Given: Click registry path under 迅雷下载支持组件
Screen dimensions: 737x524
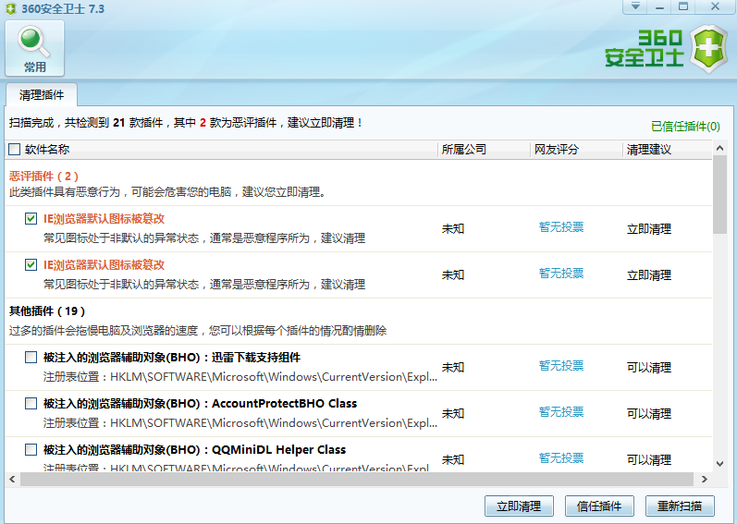Looking at the screenshot, I should [240, 377].
